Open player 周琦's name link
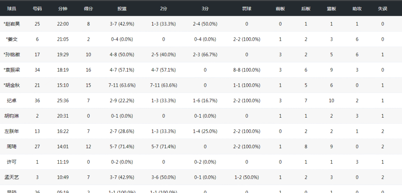Image resolution: width=402 pixels, height=193 pixels. coord(12,147)
